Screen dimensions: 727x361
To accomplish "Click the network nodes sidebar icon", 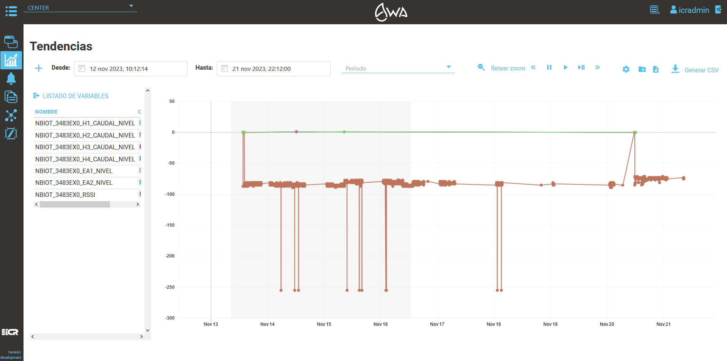I will point(11,115).
